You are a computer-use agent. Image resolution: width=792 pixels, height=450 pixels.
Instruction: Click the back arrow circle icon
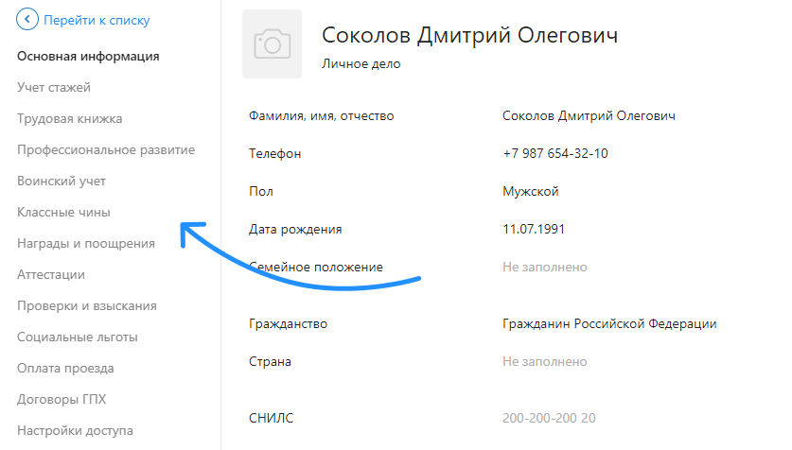pyautogui.click(x=27, y=20)
